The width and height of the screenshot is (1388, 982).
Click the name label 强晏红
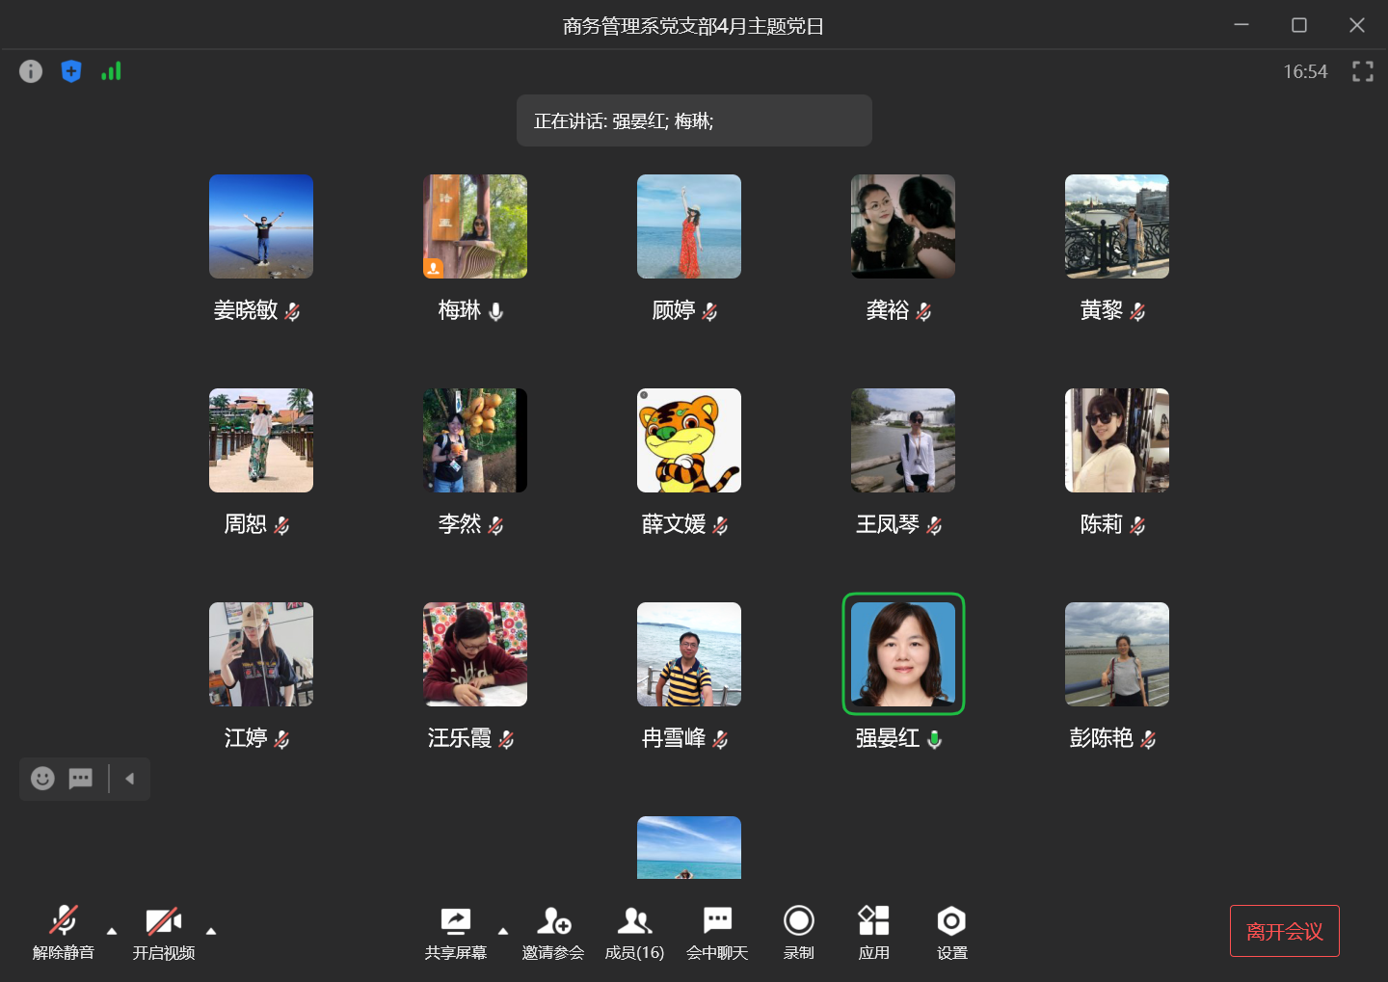click(888, 738)
